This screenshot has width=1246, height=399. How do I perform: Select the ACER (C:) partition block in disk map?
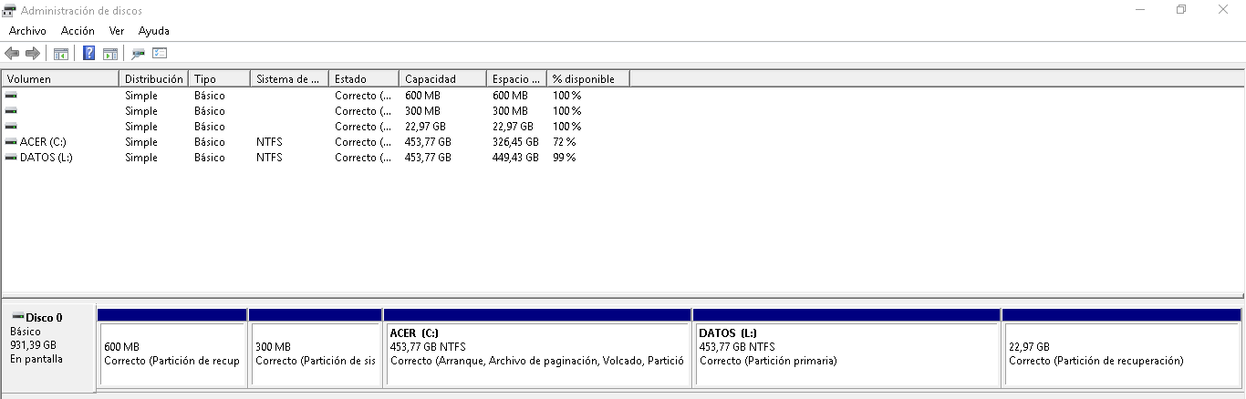pos(536,348)
